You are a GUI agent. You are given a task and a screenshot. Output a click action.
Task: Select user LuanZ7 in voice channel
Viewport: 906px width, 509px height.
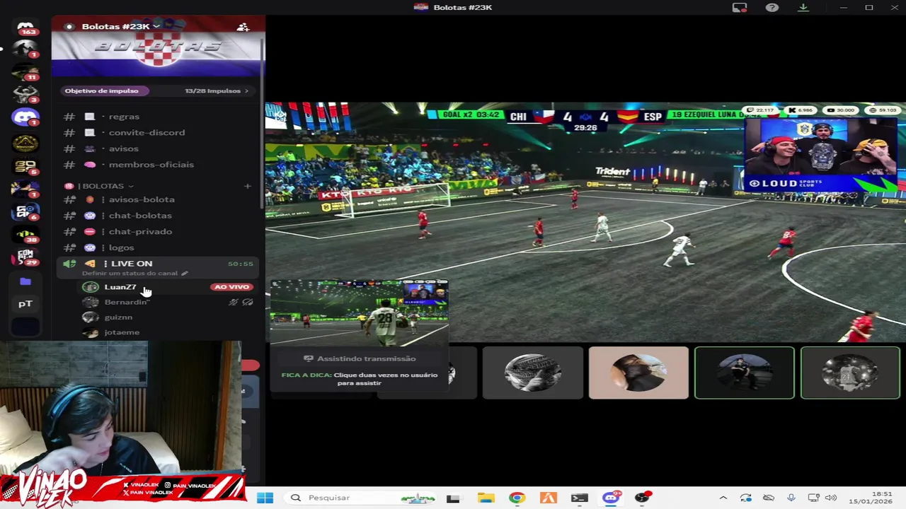point(120,287)
